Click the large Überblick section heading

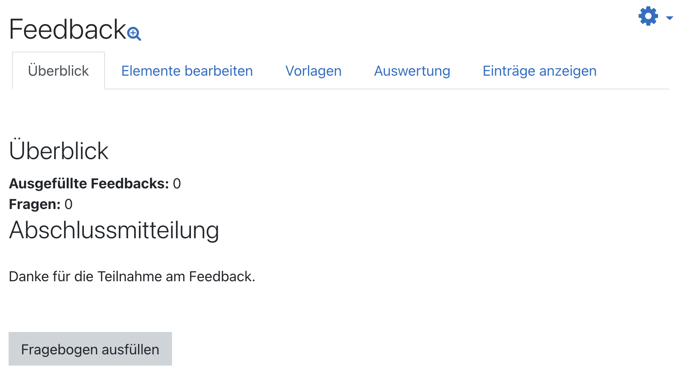[59, 151]
